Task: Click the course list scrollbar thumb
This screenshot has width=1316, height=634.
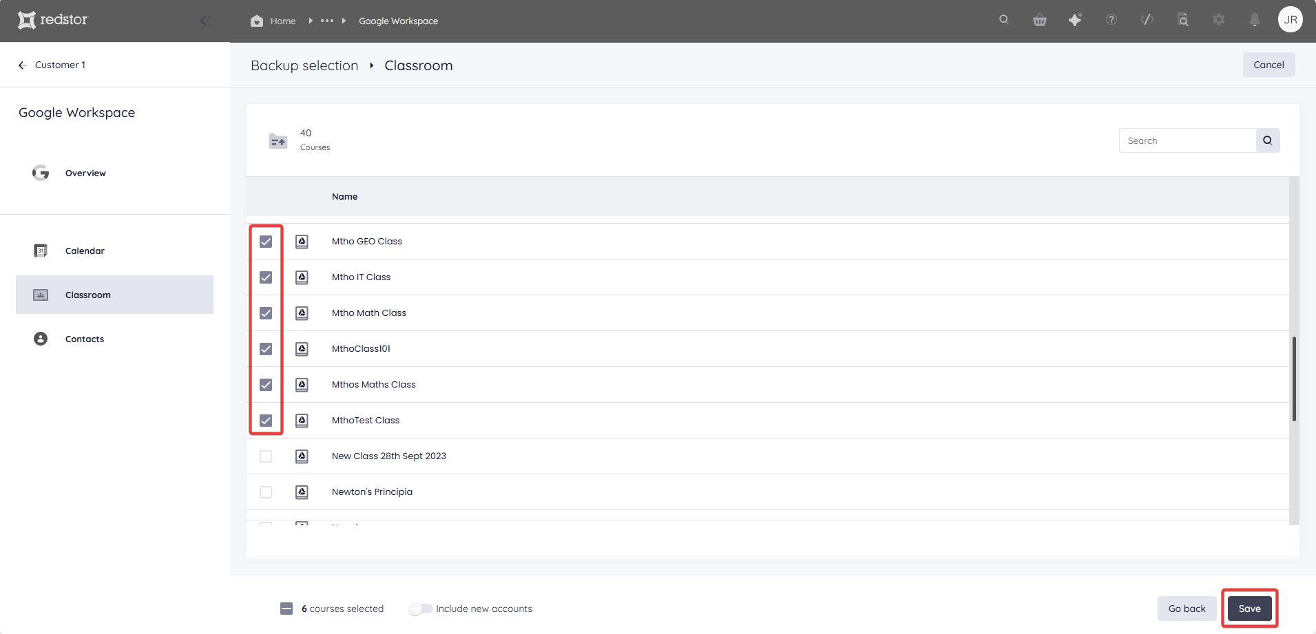Action: (1295, 379)
